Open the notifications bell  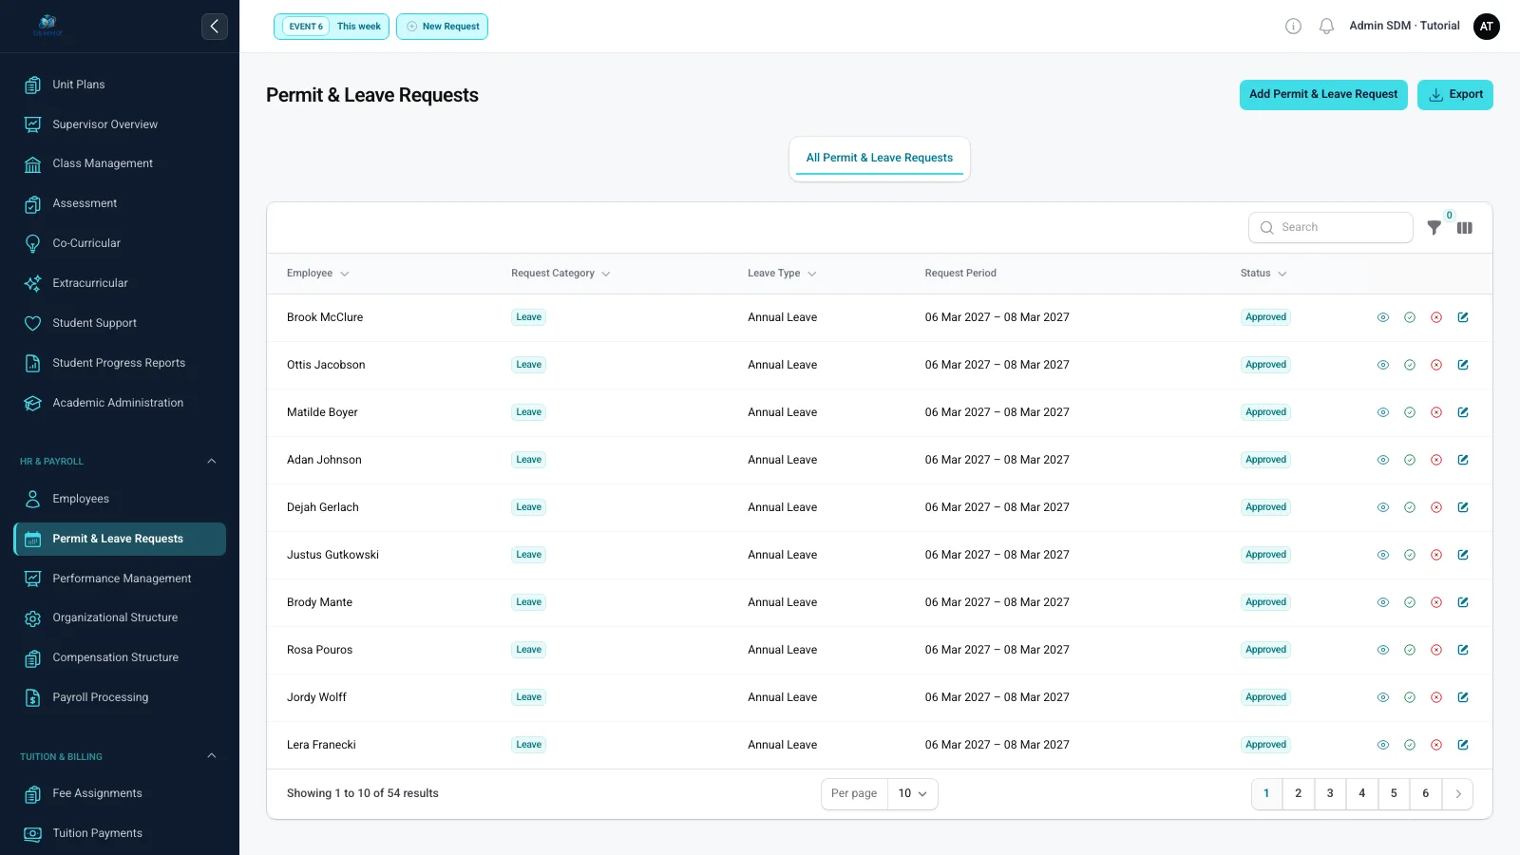pyautogui.click(x=1327, y=27)
